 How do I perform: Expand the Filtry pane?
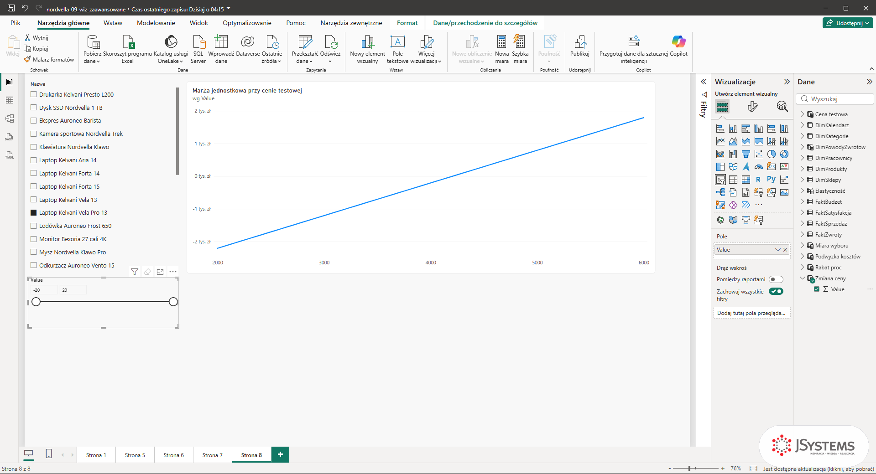[x=704, y=82]
